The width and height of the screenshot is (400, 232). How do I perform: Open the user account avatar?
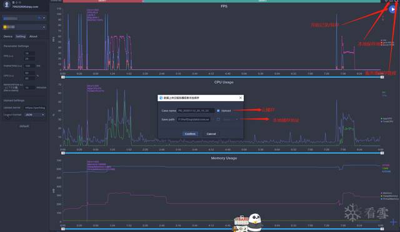click(x=7, y=4)
